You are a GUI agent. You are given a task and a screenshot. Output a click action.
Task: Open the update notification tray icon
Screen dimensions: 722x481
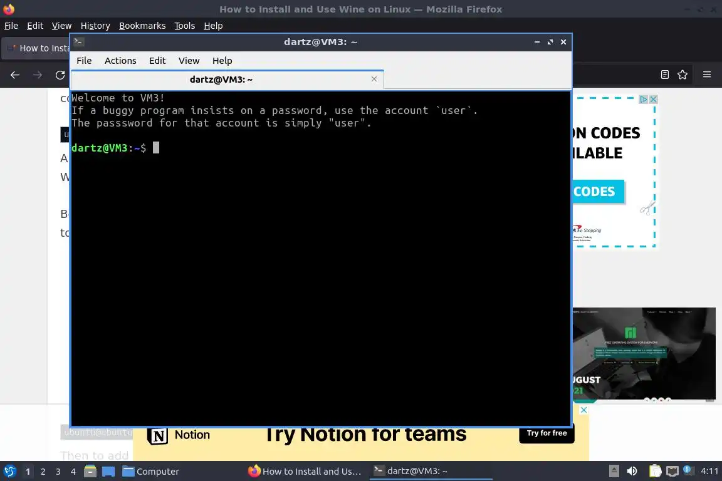(688, 470)
